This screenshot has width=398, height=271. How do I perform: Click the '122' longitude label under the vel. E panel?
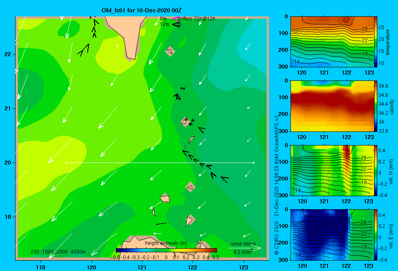click(346, 266)
